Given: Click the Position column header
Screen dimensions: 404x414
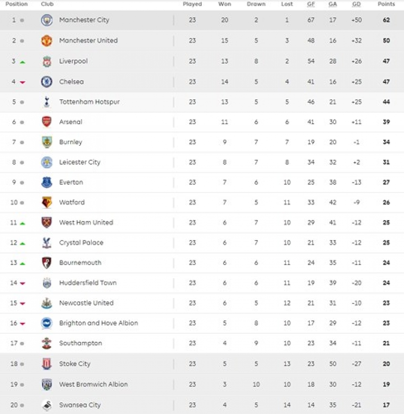Looking at the screenshot, I should coord(16,4).
